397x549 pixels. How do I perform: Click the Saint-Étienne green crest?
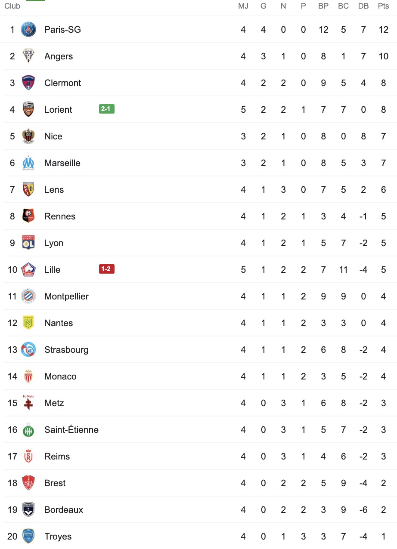tap(28, 430)
